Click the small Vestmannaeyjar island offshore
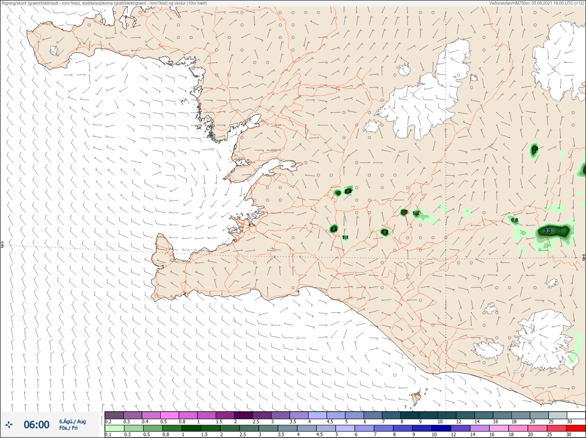The width and height of the screenshot is (586, 438). click(x=417, y=398)
